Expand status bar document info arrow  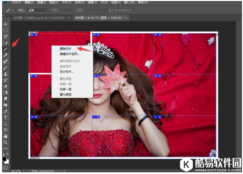coord(64,171)
